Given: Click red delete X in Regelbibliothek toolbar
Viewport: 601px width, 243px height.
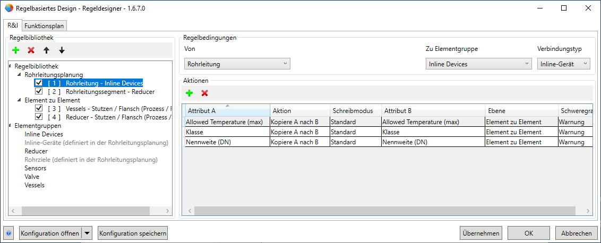Looking at the screenshot, I should 31,50.
